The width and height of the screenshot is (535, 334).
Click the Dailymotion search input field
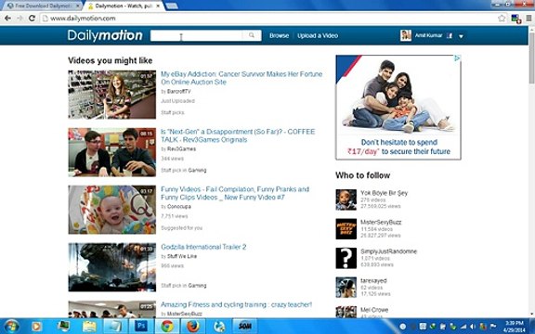(196, 35)
